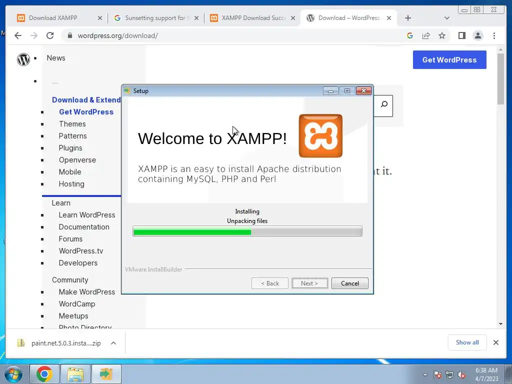Image resolution: width=512 pixels, height=384 pixels.
Task: Open the Developers link
Action: point(78,263)
